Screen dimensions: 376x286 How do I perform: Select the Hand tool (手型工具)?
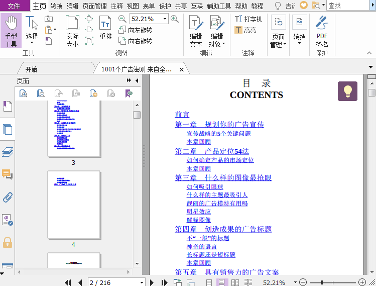[11, 31]
